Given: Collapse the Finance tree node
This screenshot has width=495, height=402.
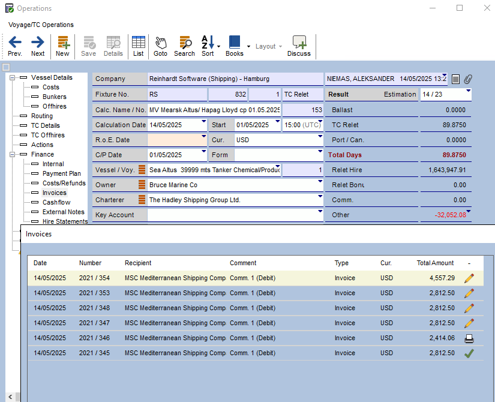Looking at the screenshot, I should [x=13, y=154].
